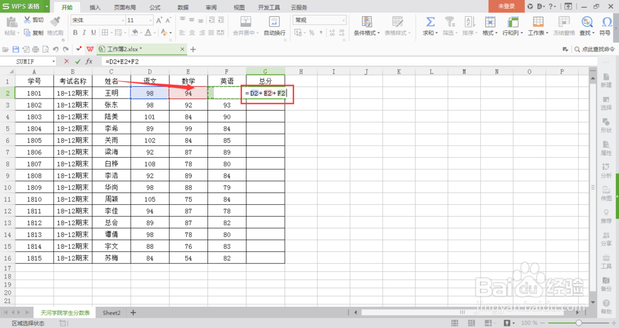Add a new sheet with the plus button
This screenshot has width=619, height=328.
coord(133,313)
